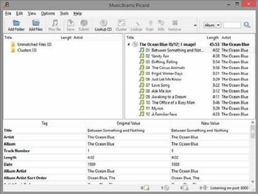The image size is (258, 194).
Task: Show hidden toolbar items via chevron
Action: [x=195, y=25]
